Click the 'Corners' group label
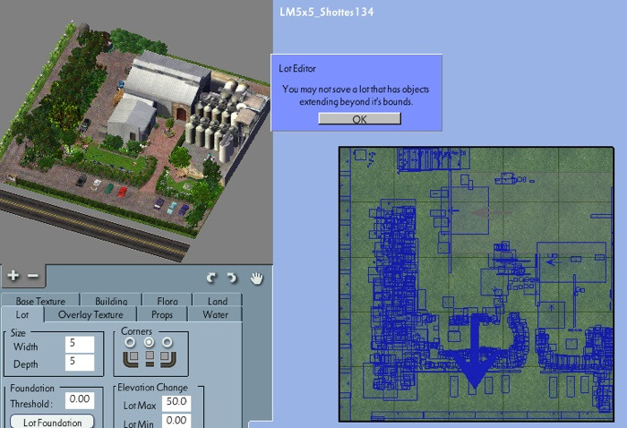 136,331
